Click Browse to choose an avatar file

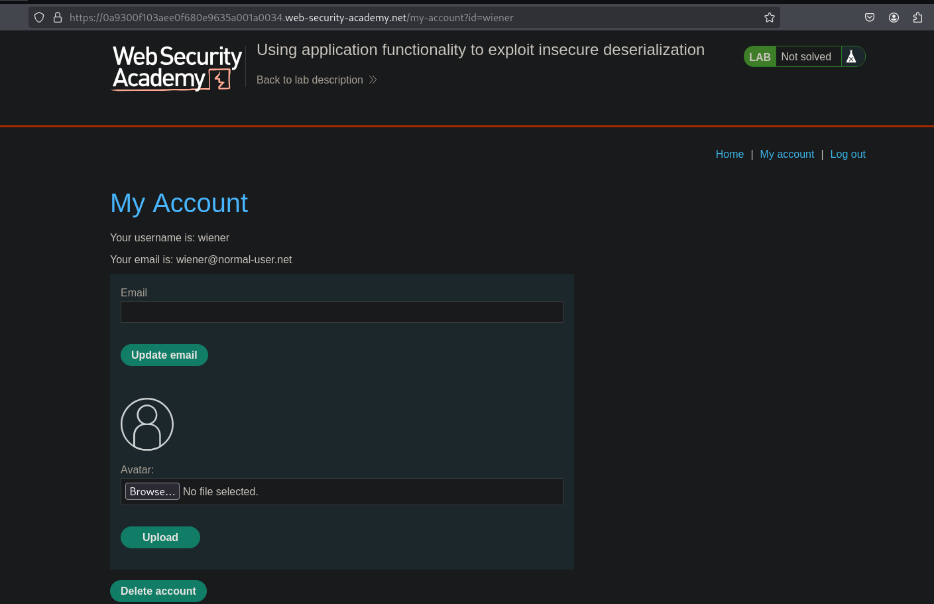[x=152, y=492]
